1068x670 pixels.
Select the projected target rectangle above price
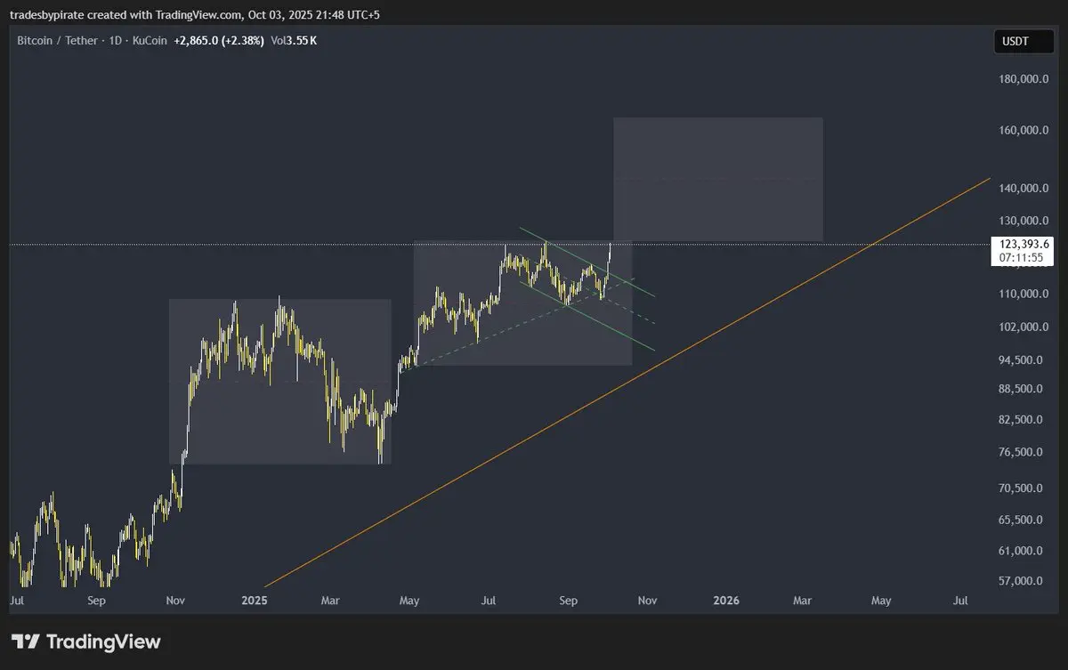click(x=718, y=179)
